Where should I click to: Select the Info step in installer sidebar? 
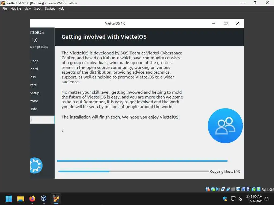[x=34, y=109]
